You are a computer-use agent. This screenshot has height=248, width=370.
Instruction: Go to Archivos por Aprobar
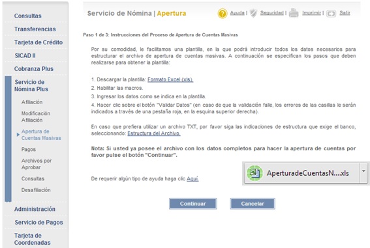click(37, 164)
